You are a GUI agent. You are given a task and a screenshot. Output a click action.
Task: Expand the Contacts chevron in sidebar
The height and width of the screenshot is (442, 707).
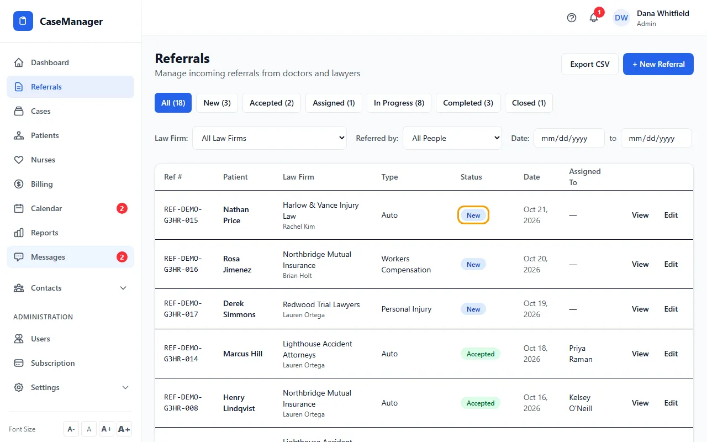(123, 288)
